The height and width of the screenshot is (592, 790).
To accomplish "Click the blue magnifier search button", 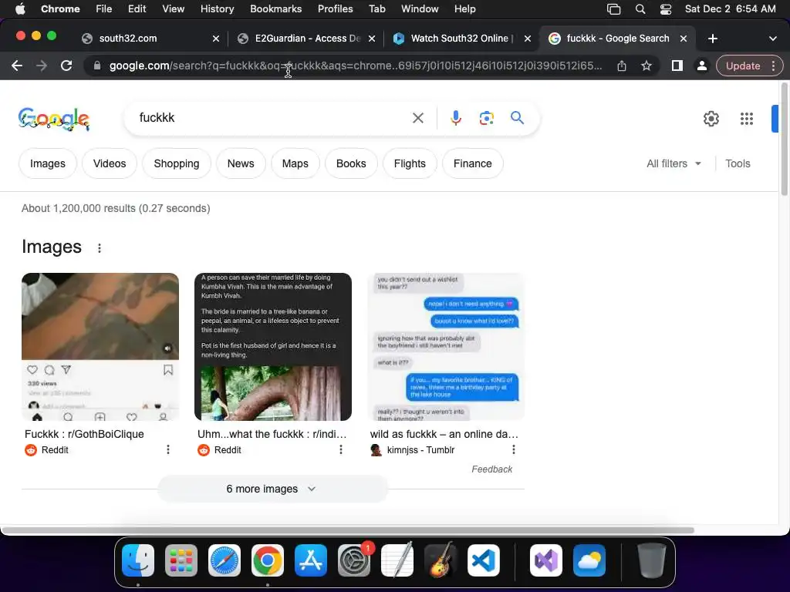I will [517, 118].
